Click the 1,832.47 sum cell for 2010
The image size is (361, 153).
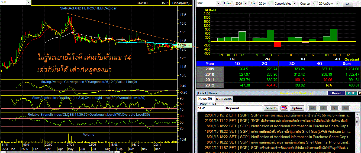pos(347,74)
